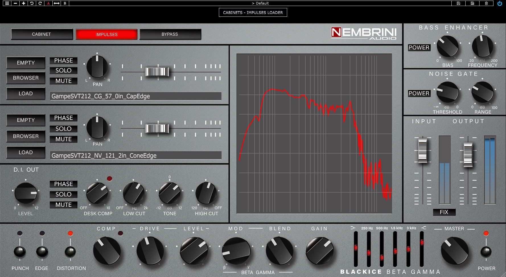Switch to the CABINET tab
506x277 pixels.
coord(42,34)
